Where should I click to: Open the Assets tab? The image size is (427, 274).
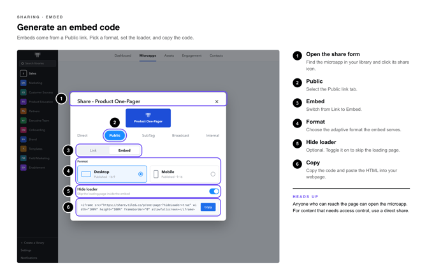pyautogui.click(x=169, y=55)
